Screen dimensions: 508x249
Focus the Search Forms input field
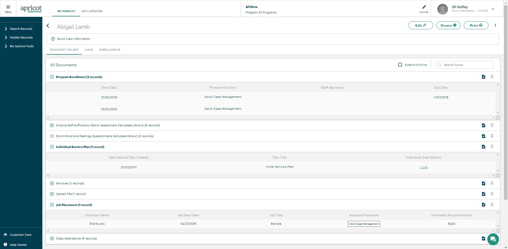(x=465, y=65)
